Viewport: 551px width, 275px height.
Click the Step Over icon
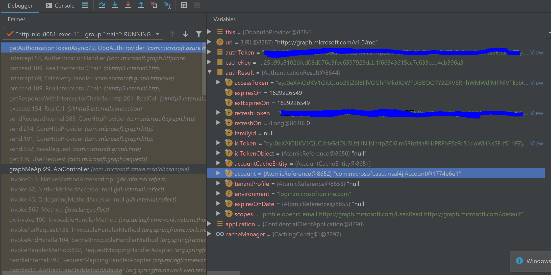click(102, 5)
